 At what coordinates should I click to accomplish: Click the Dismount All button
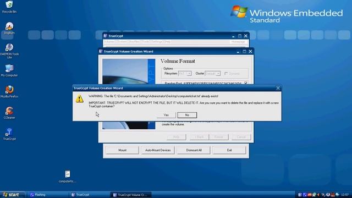[194, 150]
